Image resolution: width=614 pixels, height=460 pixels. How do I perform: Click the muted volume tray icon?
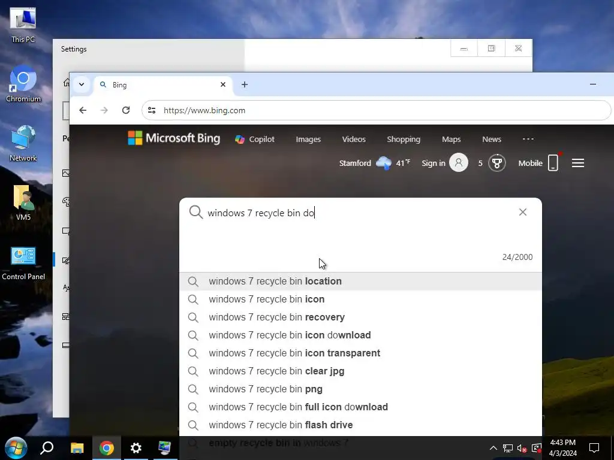tap(522, 448)
